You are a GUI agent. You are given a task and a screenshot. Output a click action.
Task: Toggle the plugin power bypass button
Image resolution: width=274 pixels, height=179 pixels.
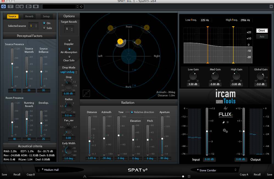tap(4, 6)
